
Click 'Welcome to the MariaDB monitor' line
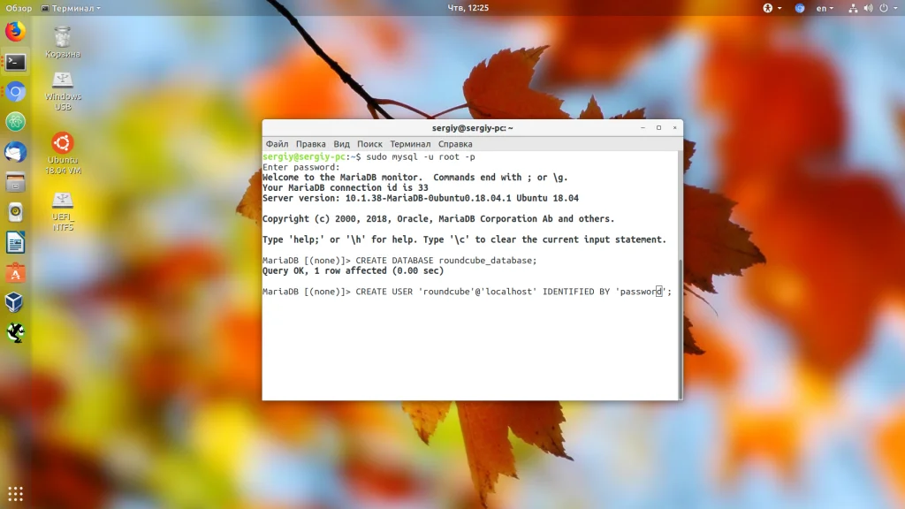pos(415,177)
